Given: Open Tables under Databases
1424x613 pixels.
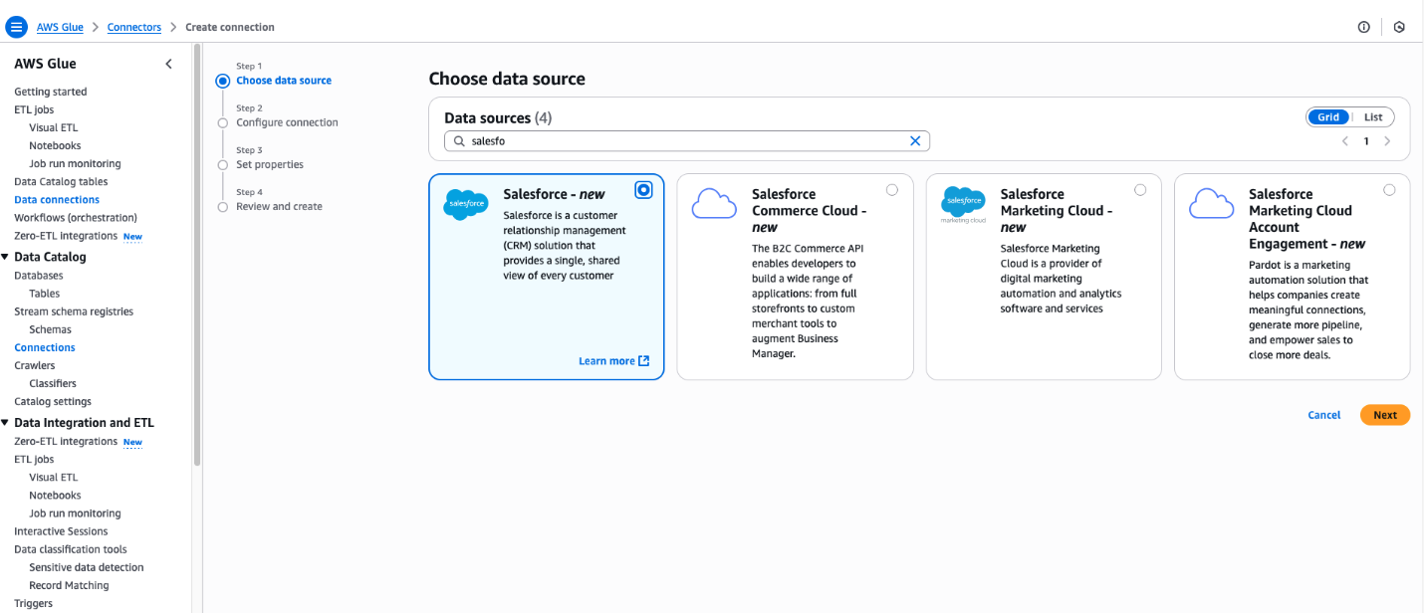Looking at the screenshot, I should (45, 294).
